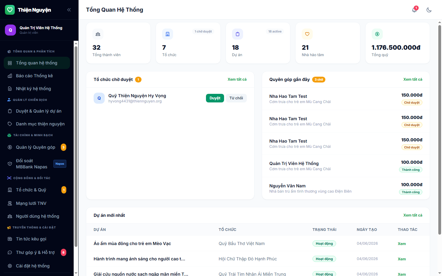Click the Mạng lưới TNV people icon
Image resolution: width=442 pixels, height=276 pixels.
(10, 203)
